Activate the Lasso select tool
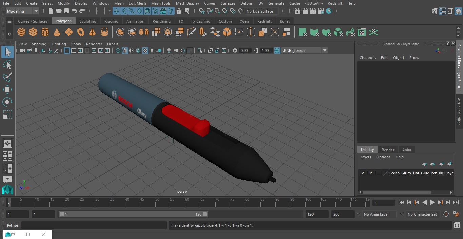The image size is (463, 239). pos(7,64)
